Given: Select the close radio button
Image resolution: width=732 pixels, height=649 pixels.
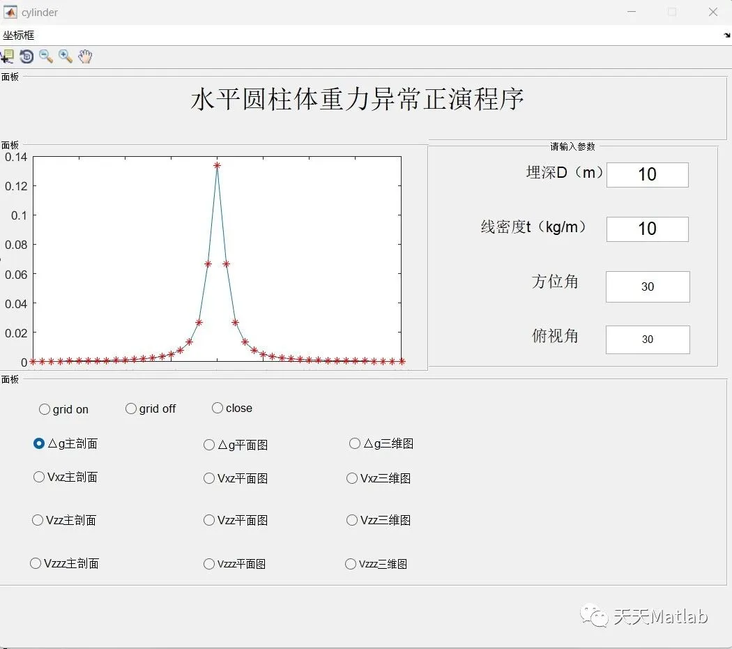Looking at the screenshot, I should pos(218,408).
